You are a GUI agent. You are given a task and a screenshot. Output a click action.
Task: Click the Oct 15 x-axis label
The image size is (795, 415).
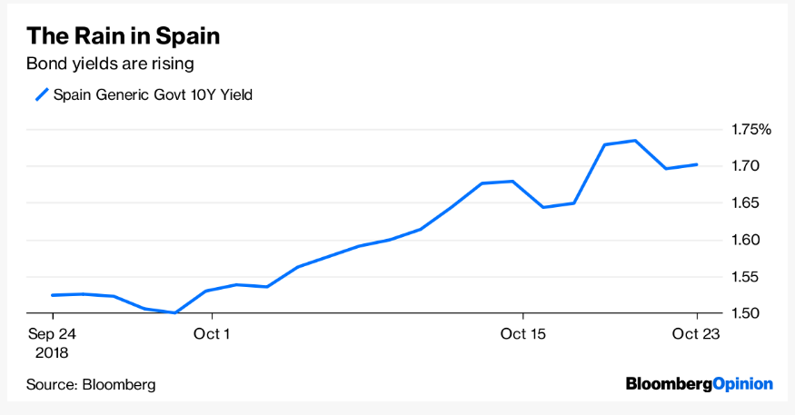point(522,334)
